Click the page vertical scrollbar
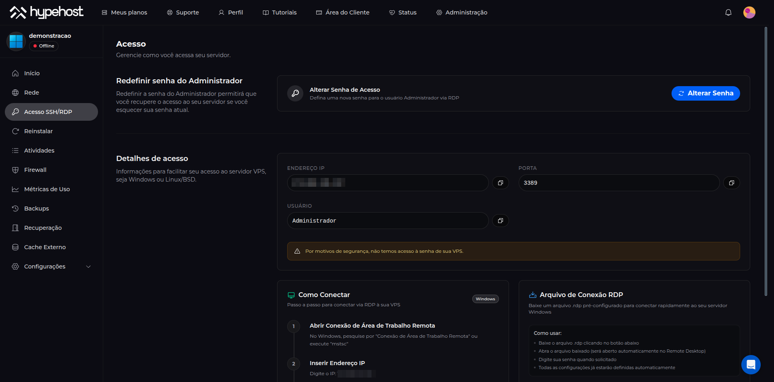Image resolution: width=774 pixels, height=382 pixels. 766,161
